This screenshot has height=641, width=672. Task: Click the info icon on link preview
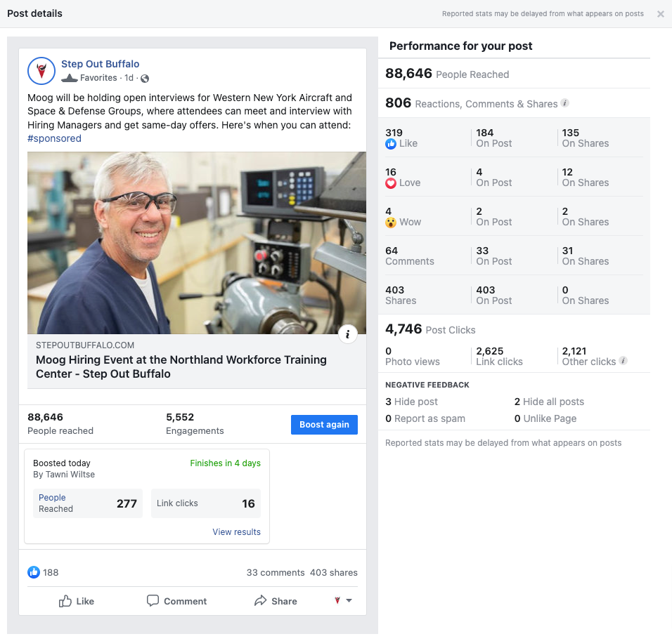coord(347,334)
